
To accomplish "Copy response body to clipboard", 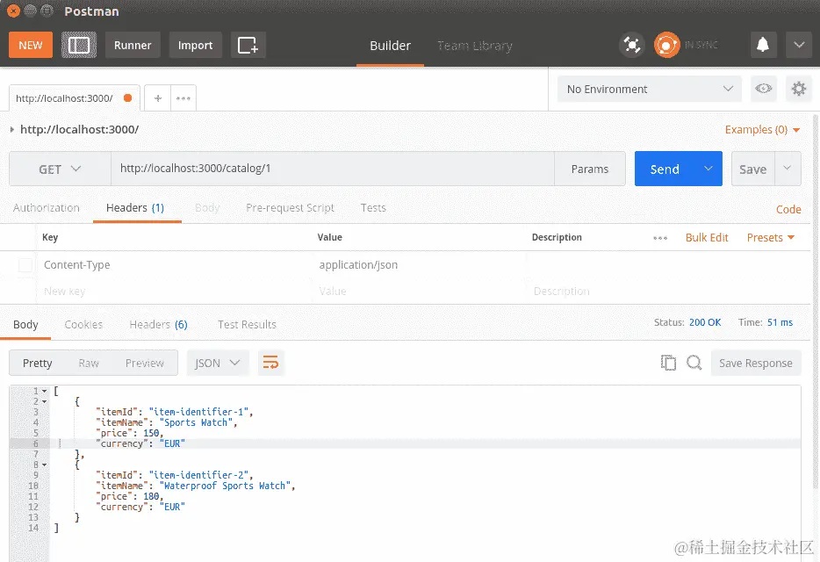I will pos(668,363).
